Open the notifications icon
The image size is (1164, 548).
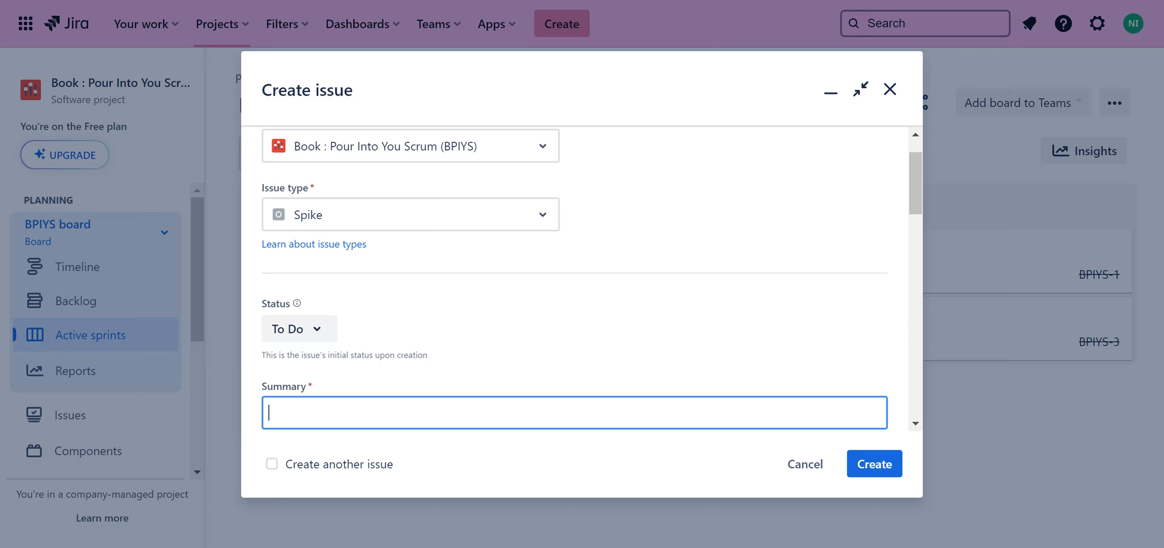1029,23
